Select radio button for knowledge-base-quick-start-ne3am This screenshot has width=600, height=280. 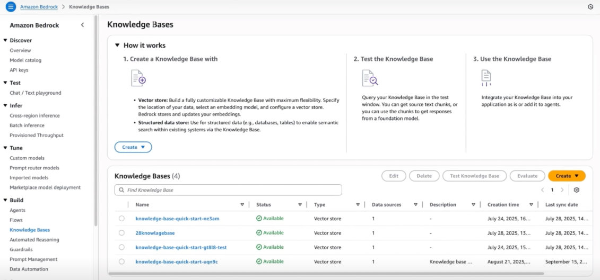click(x=121, y=219)
